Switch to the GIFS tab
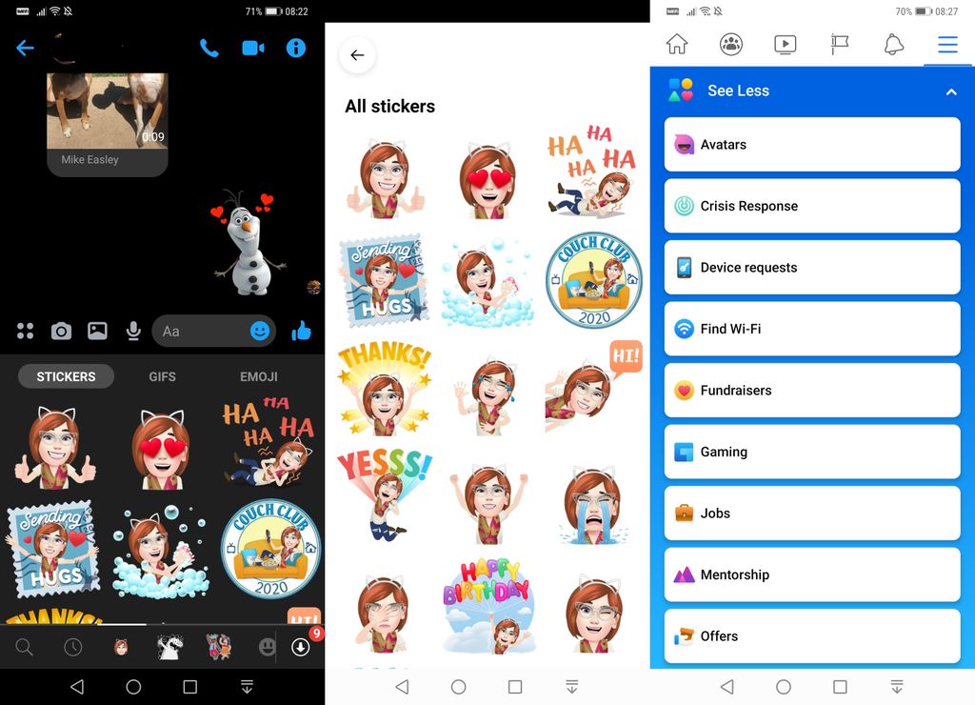 (162, 376)
